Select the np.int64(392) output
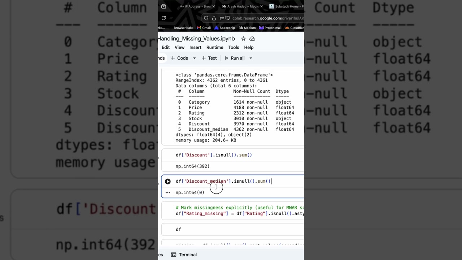Image resolution: width=462 pixels, height=260 pixels. [192, 166]
